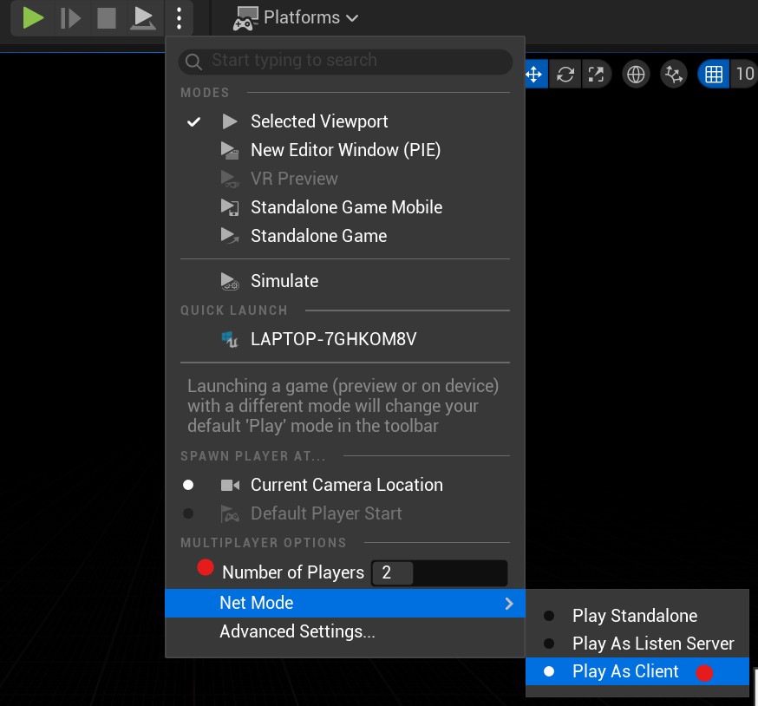This screenshot has width=758, height=706.
Task: Click the Standalone Game Mobile icon
Action: (230, 207)
